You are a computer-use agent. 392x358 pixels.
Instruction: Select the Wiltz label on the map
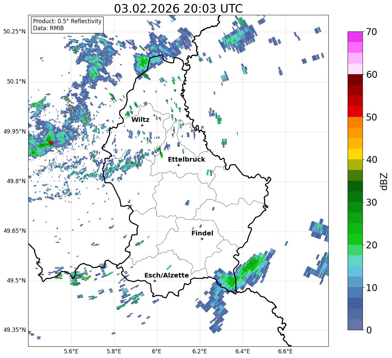(140, 120)
